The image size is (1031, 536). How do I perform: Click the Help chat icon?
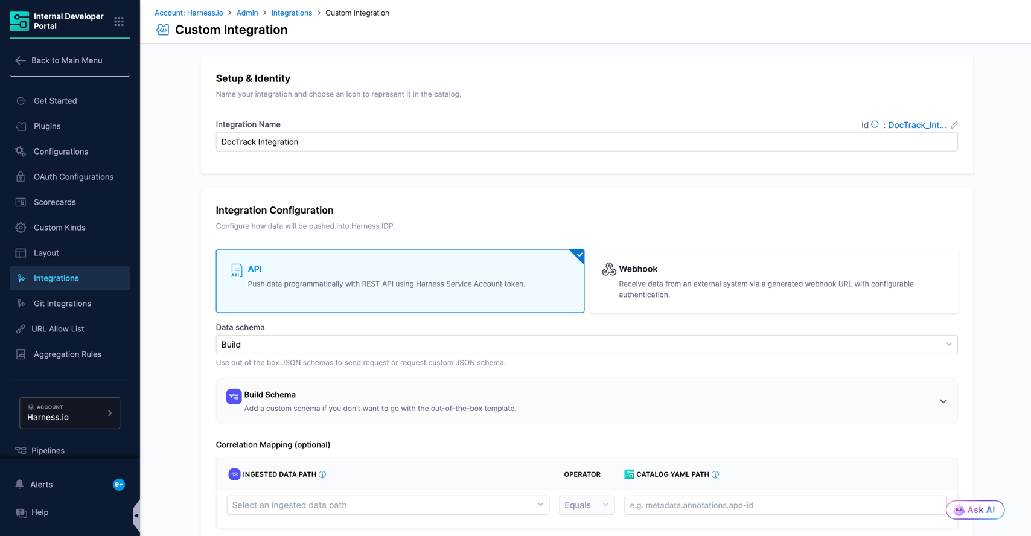point(21,512)
